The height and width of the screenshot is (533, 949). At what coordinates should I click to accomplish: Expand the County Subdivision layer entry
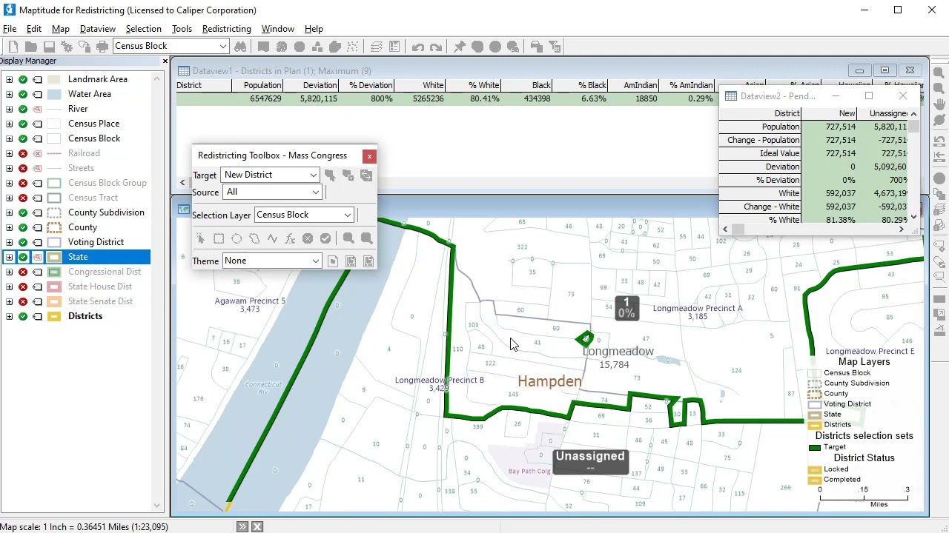pos(9,212)
